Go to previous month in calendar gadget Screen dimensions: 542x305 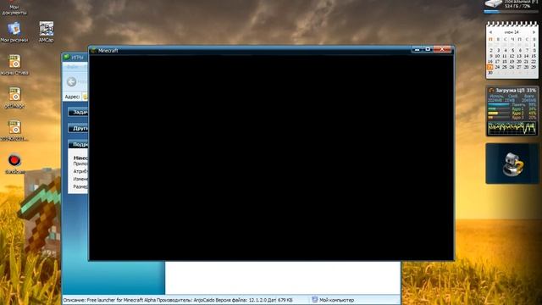point(490,32)
